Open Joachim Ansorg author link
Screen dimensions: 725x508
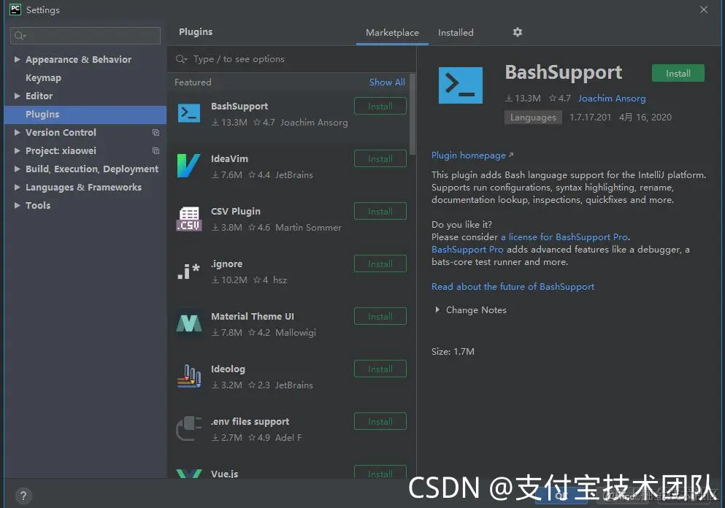pos(612,99)
